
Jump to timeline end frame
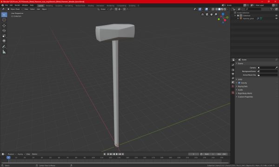tap(123, 154)
